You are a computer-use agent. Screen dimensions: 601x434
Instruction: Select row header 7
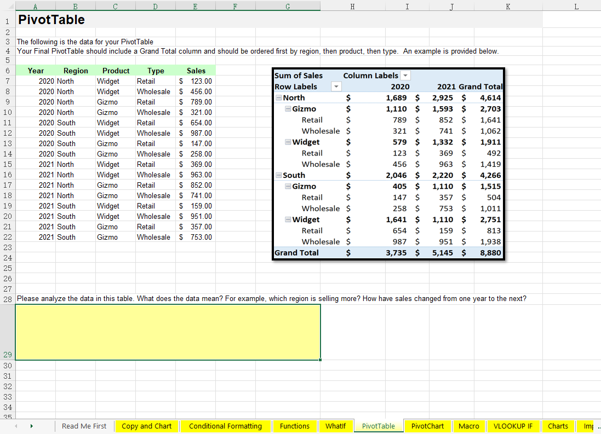7,81
